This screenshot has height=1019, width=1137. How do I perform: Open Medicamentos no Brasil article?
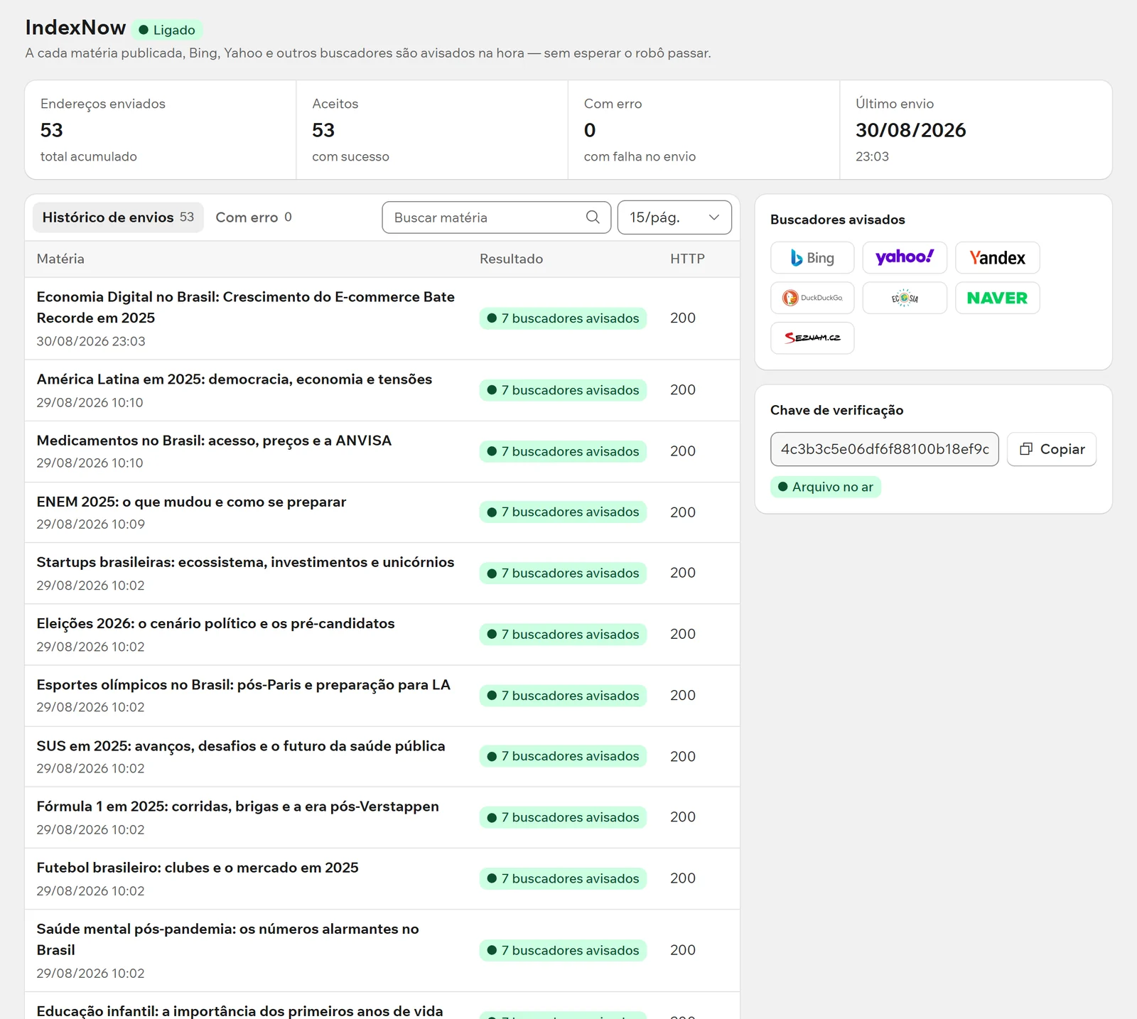(x=214, y=441)
